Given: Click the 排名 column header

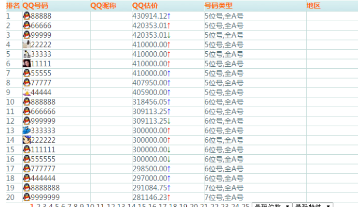Looking at the screenshot, I should click(x=13, y=6).
